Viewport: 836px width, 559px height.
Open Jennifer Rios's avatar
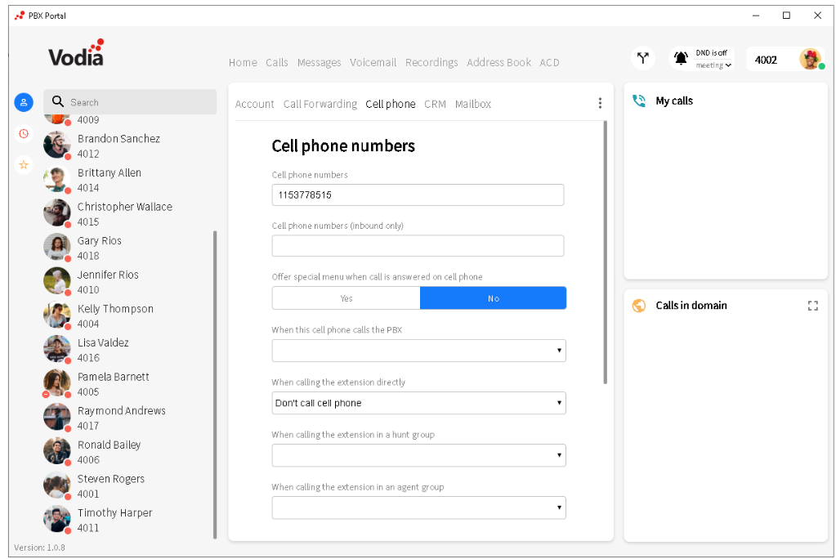(x=56, y=280)
